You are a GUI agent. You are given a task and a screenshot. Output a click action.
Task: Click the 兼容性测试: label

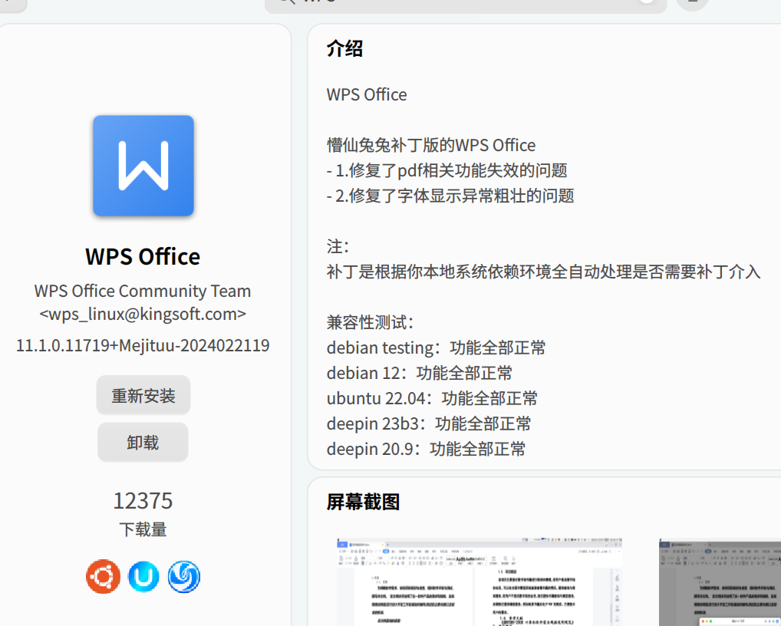(371, 322)
